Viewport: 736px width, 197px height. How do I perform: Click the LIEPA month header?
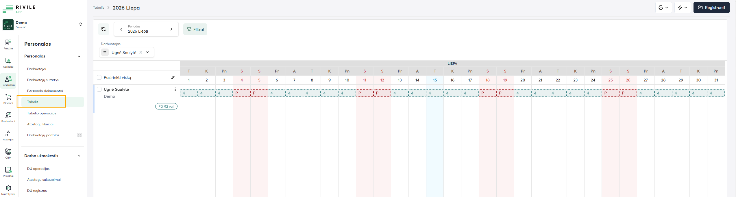pos(452,64)
